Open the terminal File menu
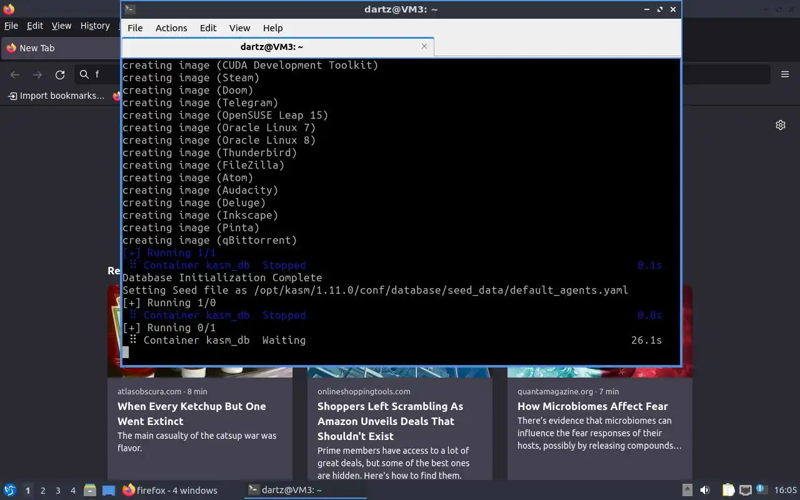This screenshot has width=800, height=500. [x=135, y=28]
